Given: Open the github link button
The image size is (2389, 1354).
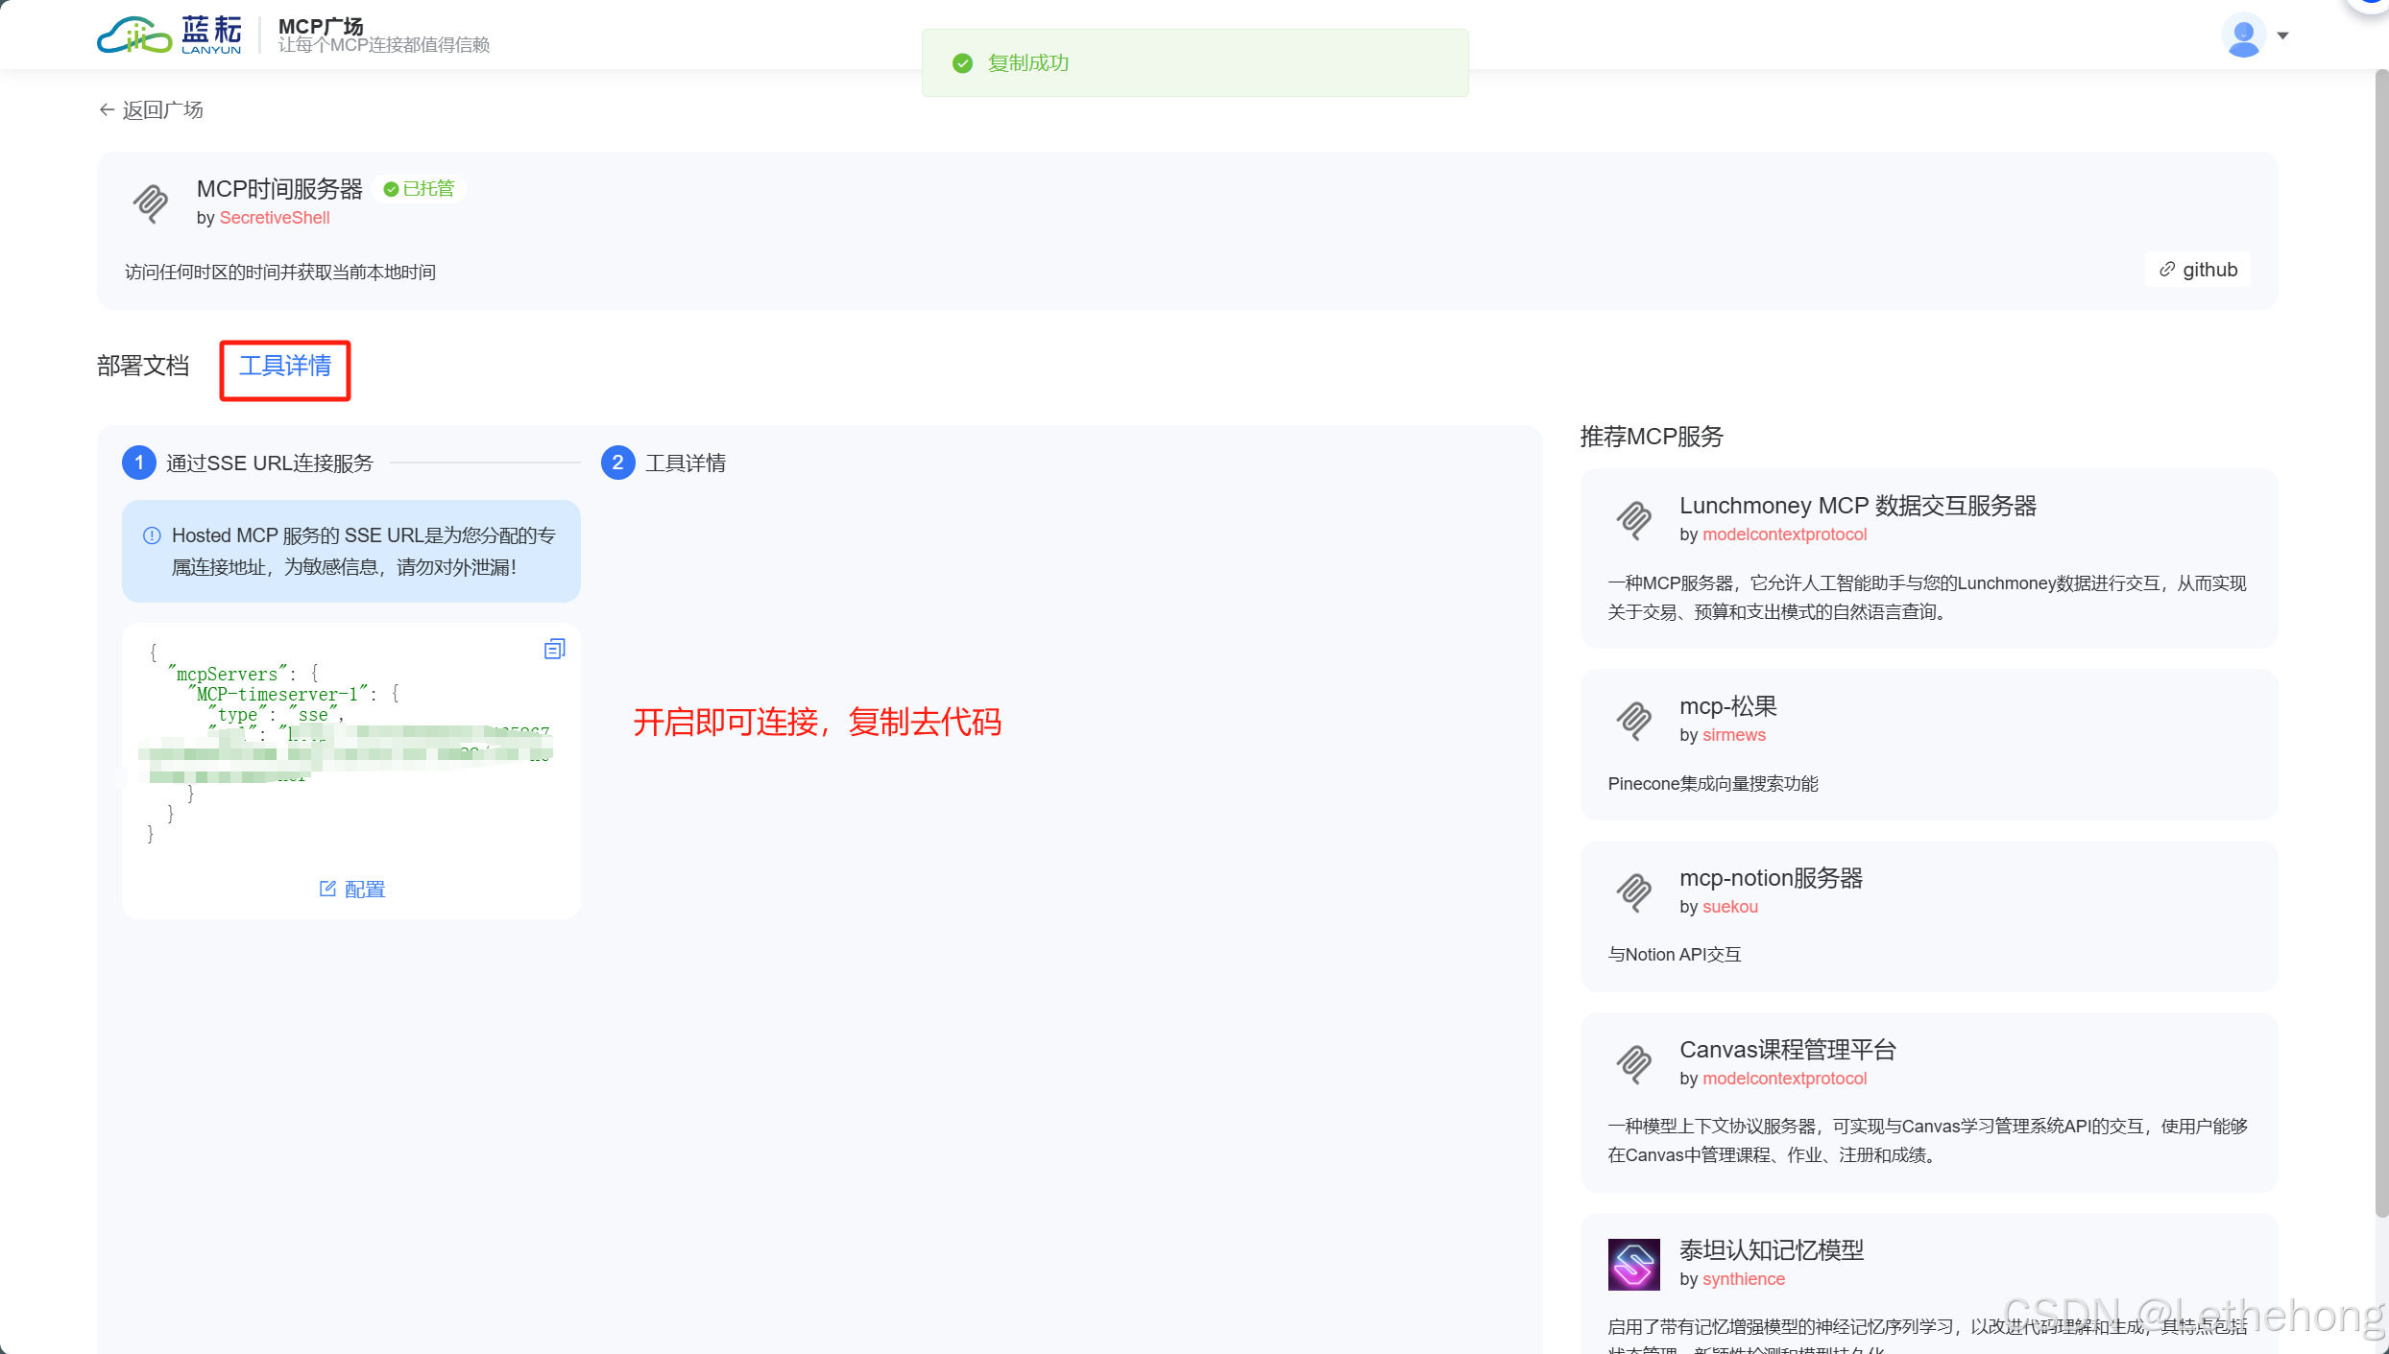Looking at the screenshot, I should pos(2197,270).
